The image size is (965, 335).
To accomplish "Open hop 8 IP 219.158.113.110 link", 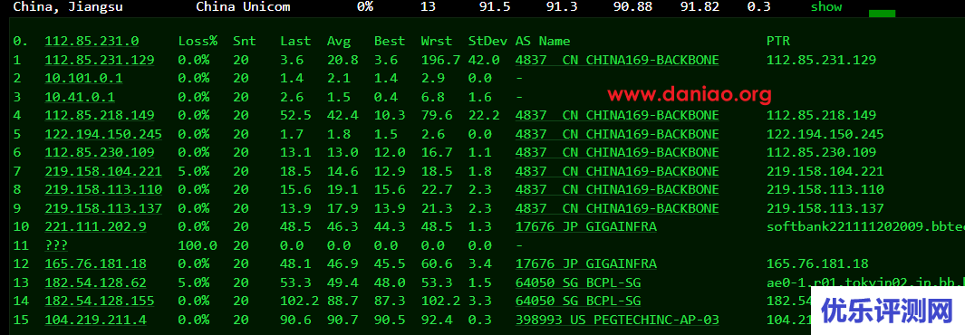I will 103,189.
